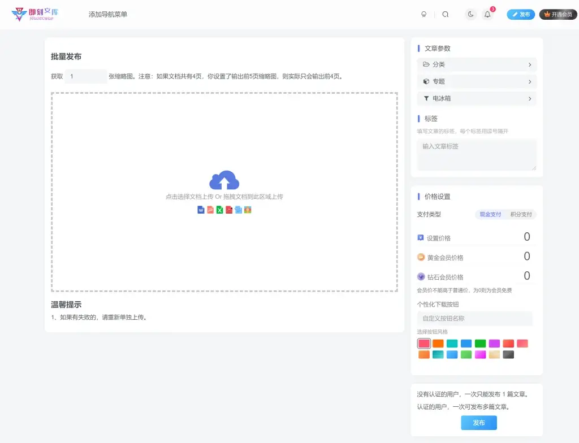Open 添加导航菜单 in the top navigation
The height and width of the screenshot is (443, 579).
coord(108,15)
